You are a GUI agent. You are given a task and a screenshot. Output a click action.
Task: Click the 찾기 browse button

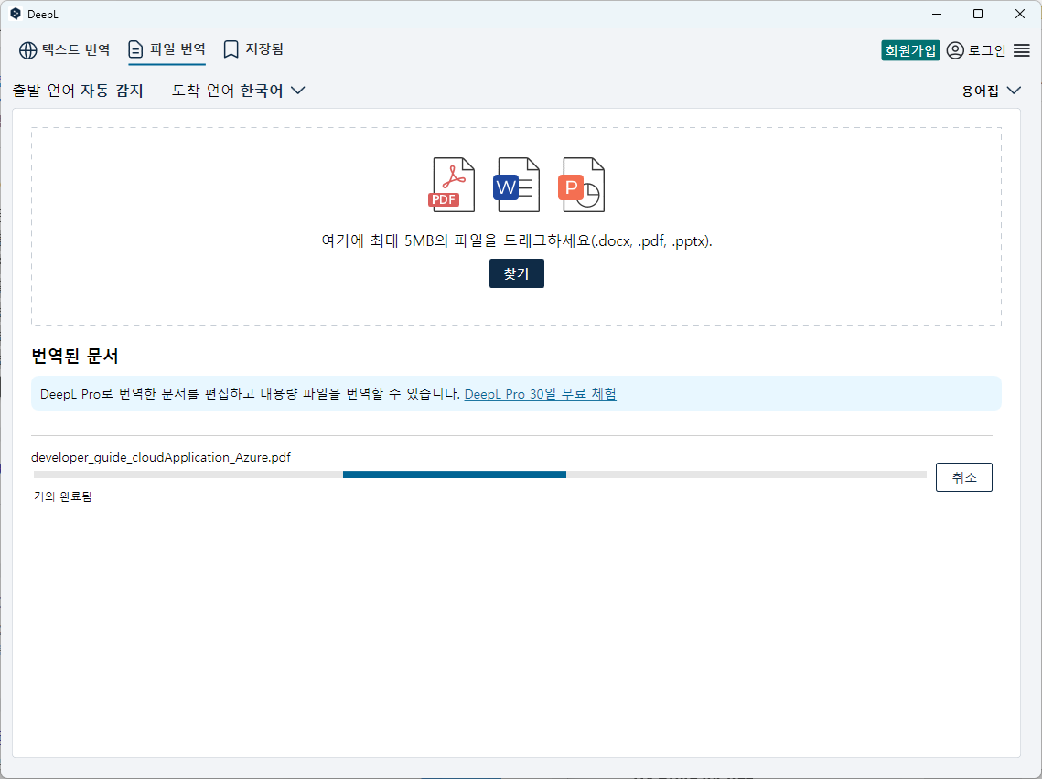tap(516, 273)
